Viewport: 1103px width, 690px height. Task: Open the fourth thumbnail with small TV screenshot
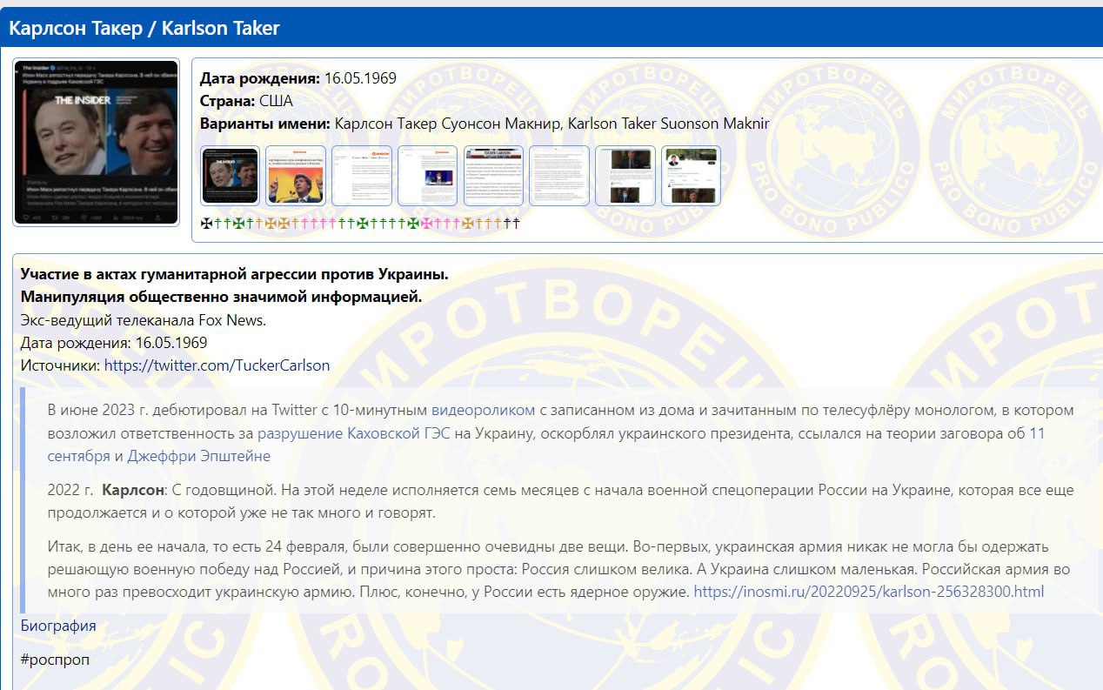427,175
